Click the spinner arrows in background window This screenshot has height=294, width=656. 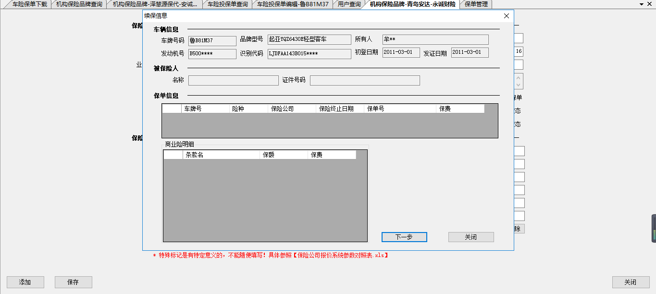tap(519, 81)
